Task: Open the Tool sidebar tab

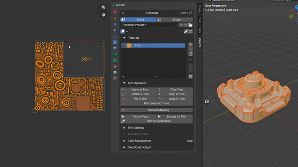Action: (200, 20)
